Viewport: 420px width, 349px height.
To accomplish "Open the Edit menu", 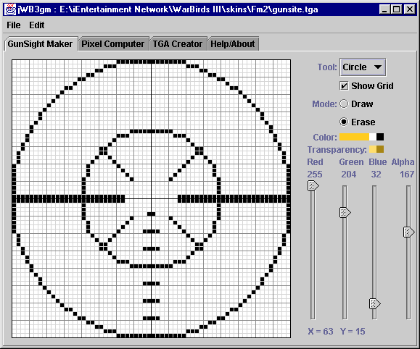I will point(37,25).
